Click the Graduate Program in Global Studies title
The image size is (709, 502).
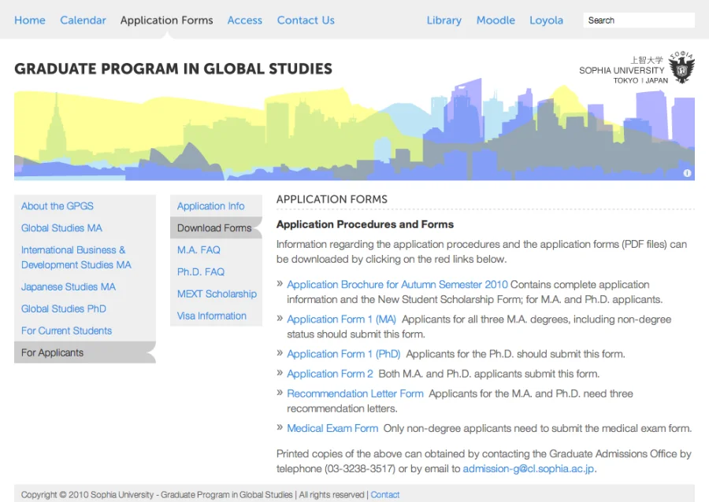tap(173, 69)
